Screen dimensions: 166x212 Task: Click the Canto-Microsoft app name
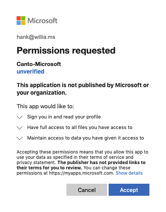(x=38, y=64)
